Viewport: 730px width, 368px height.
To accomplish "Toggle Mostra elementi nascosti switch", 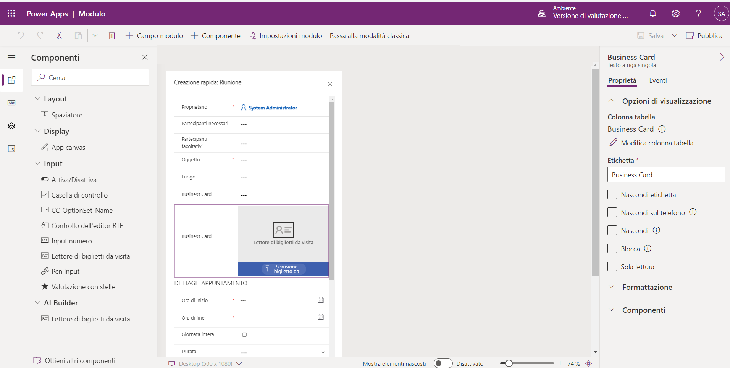I will pyautogui.click(x=443, y=363).
